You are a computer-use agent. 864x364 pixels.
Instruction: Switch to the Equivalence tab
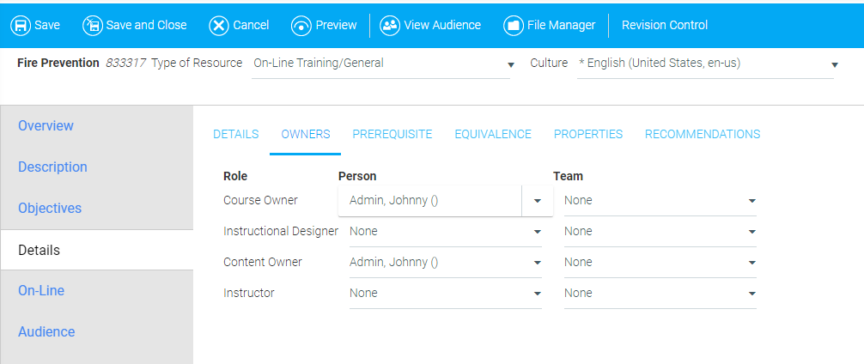[x=493, y=135]
